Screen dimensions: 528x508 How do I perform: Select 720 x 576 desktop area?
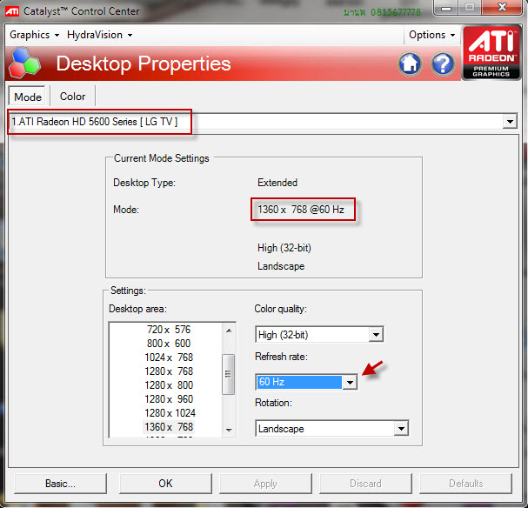pyautogui.click(x=169, y=329)
